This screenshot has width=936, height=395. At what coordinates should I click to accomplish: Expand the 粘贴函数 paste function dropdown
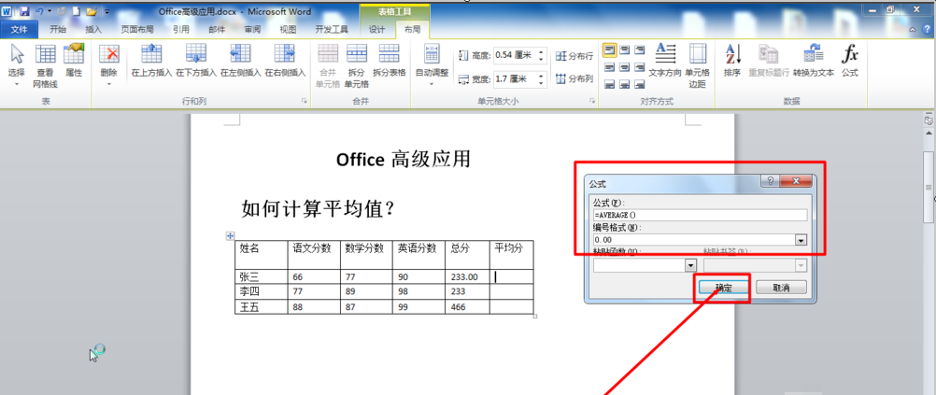tap(691, 265)
